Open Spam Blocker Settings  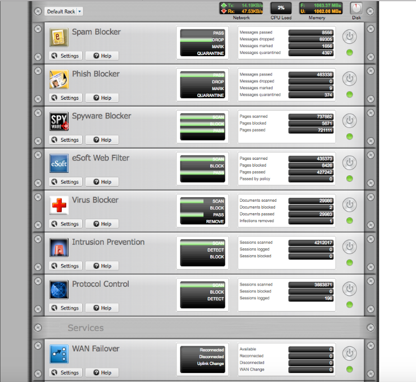click(x=66, y=56)
